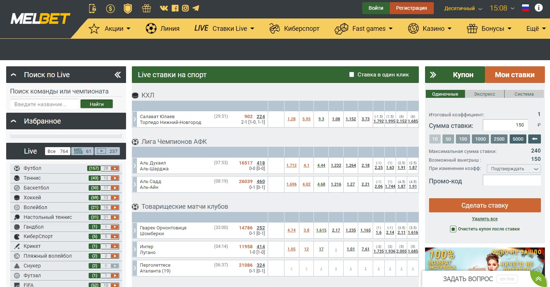
Task: Click the Крикет sport icon
Action: point(17,246)
